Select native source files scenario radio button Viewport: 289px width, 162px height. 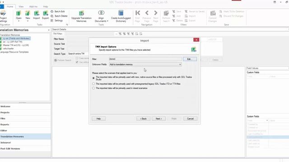[93, 78]
